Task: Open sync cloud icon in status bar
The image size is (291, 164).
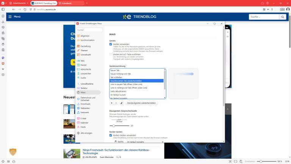Action: (x=14, y=161)
